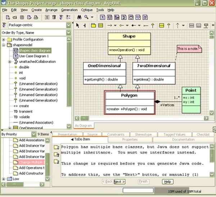Click the New ToDo Item icon
Screen dimensions: 216x197
coord(57,147)
